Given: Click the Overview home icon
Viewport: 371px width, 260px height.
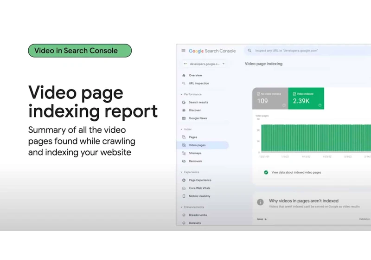Looking at the screenshot, I should pos(184,75).
